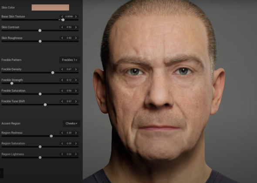Click the Skin Roughness increment arrow

tap(76, 38)
